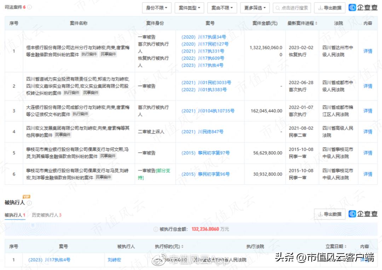
Task: Click 详情 for the first case row
Action: [x=367, y=51]
